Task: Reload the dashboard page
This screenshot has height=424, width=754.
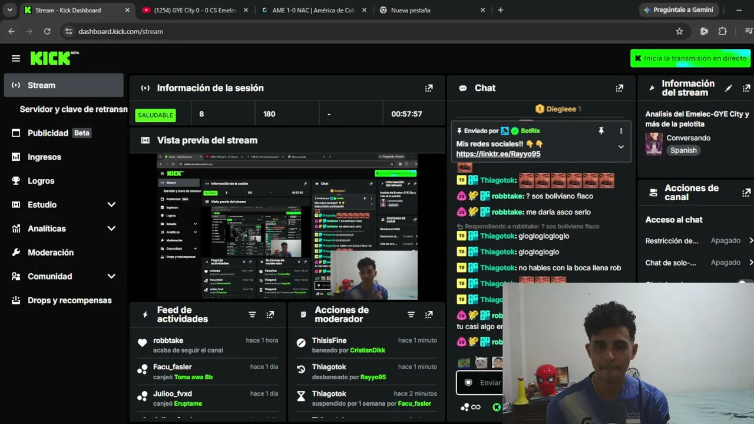Action: tap(47, 31)
